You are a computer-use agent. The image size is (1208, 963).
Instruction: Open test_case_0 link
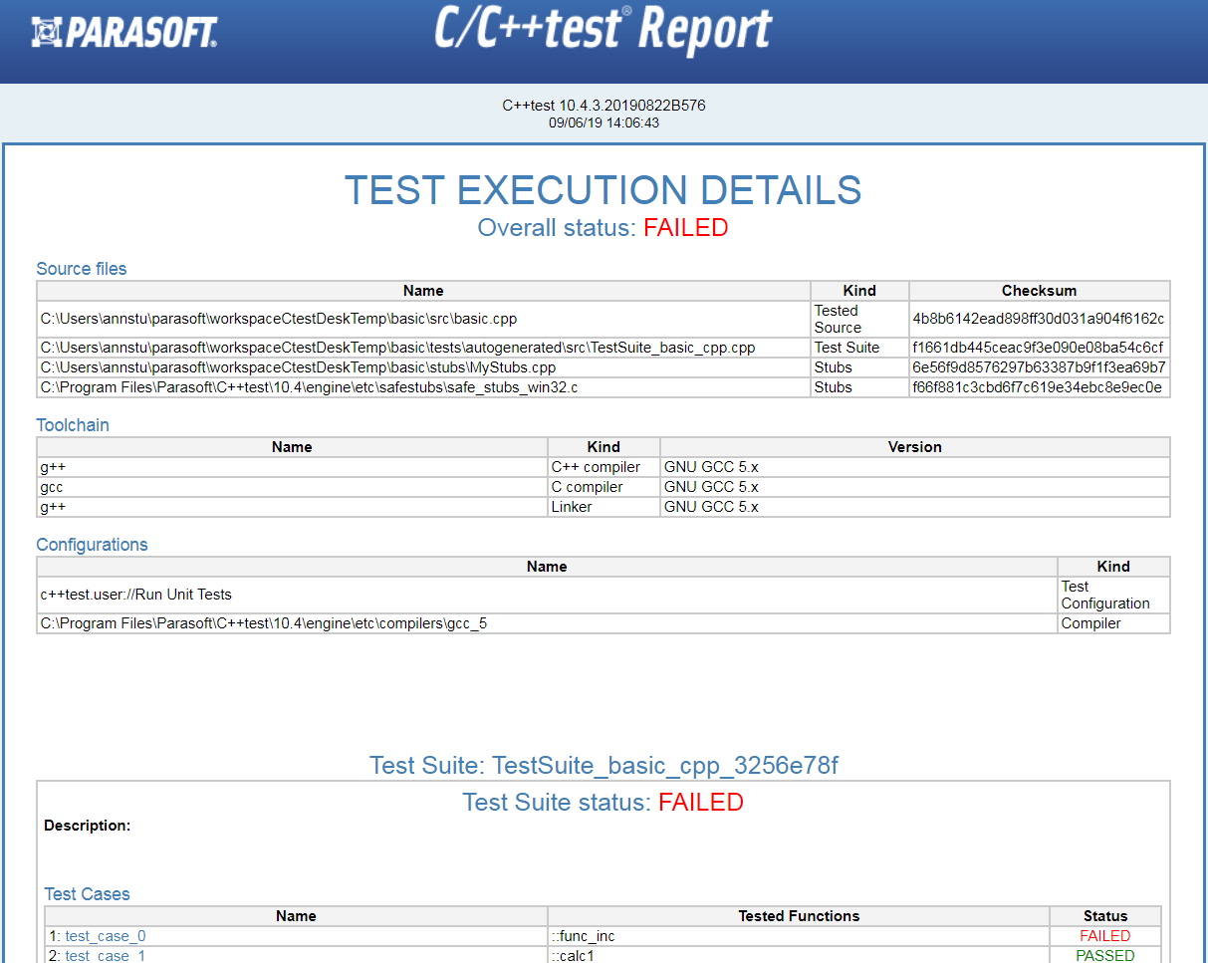click(x=105, y=936)
